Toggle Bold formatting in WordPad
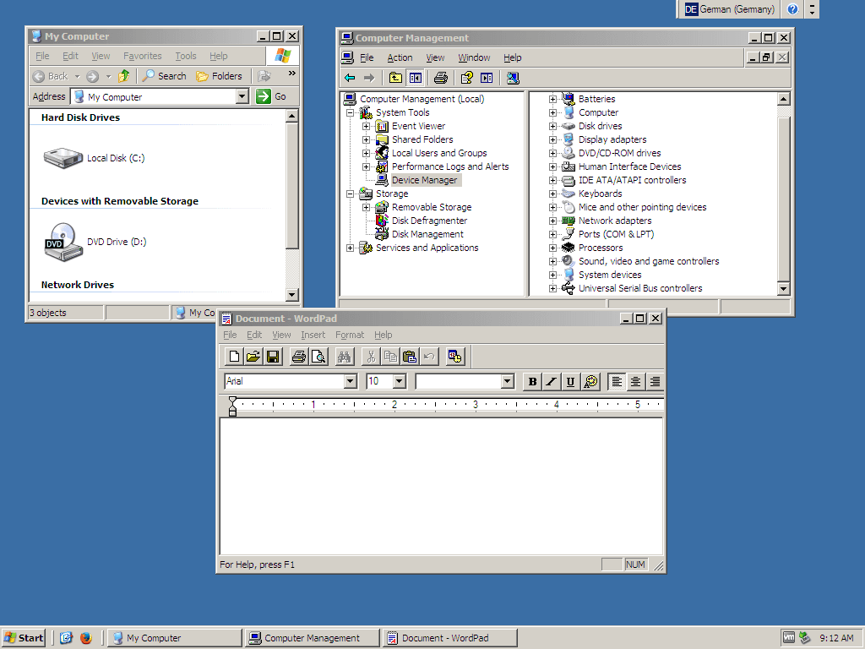Viewport: 865px width, 649px height. point(532,381)
